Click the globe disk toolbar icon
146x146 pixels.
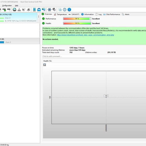pos(15,10)
